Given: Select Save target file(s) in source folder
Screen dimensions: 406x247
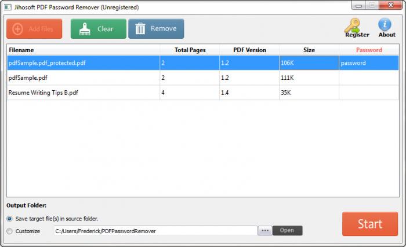Looking at the screenshot, I should tap(10, 219).
